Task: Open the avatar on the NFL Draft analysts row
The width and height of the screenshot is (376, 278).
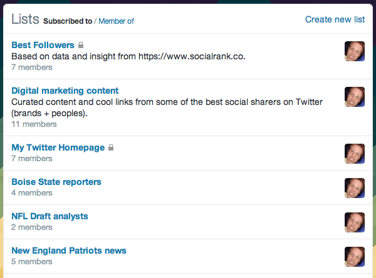Action: point(355,222)
